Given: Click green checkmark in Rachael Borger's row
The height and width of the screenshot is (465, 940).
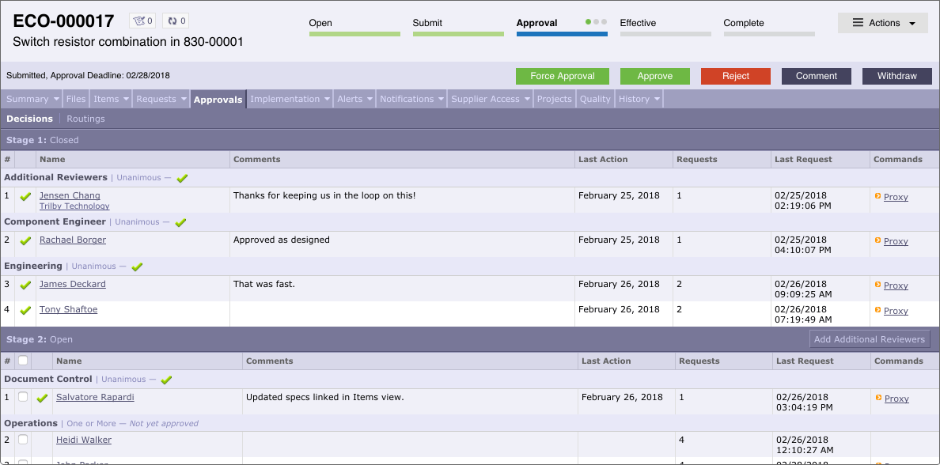Looking at the screenshot, I should pyautogui.click(x=25, y=241).
